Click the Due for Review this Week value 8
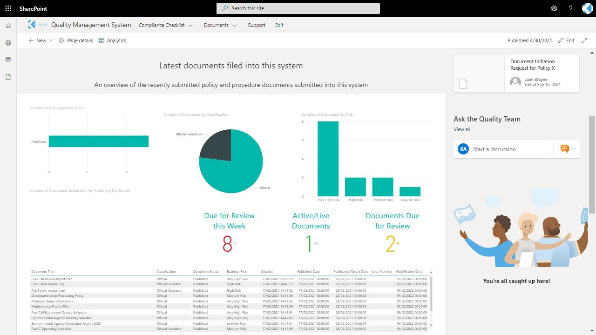The height and width of the screenshot is (335, 596). pos(227,244)
